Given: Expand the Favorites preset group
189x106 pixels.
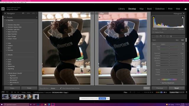Looking at the screenshot, I should coord(6,20).
